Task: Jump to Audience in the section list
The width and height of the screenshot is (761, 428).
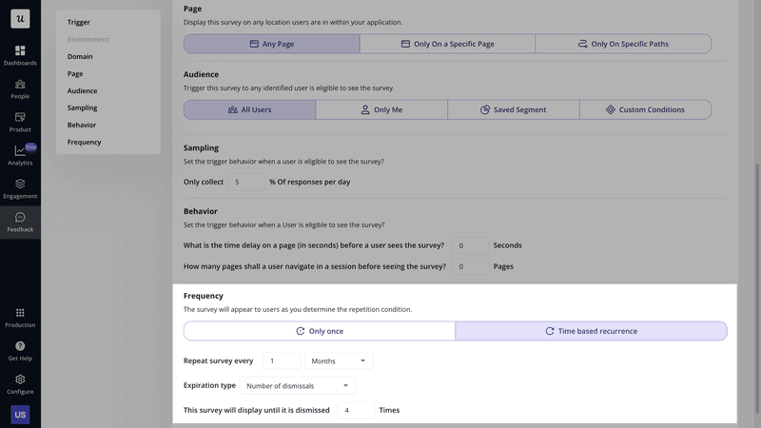Action: coord(83,90)
